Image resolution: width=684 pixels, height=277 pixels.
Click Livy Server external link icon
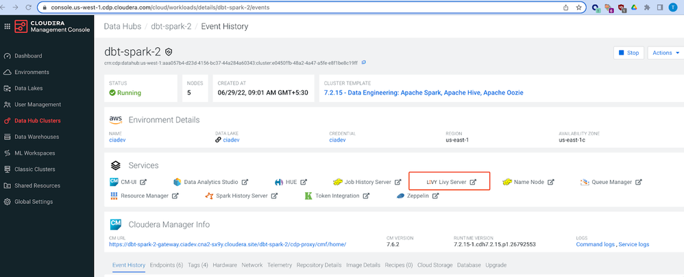(x=473, y=182)
